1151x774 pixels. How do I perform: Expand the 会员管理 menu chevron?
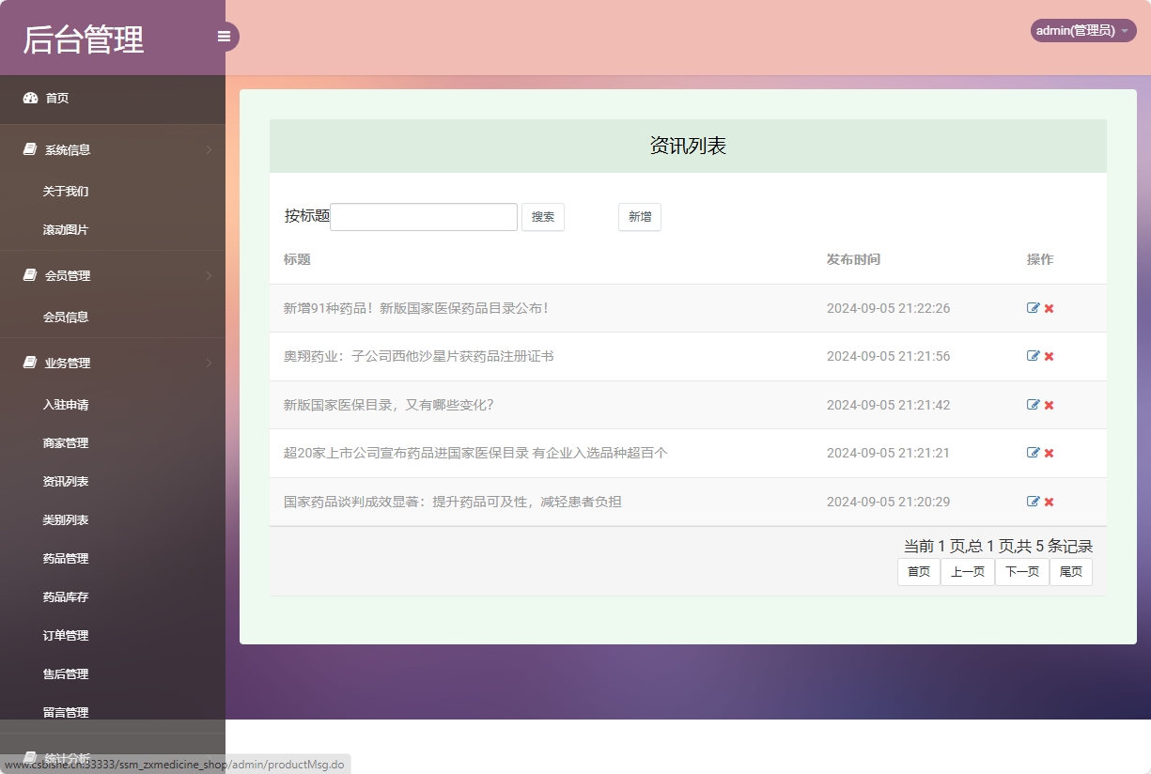point(208,275)
